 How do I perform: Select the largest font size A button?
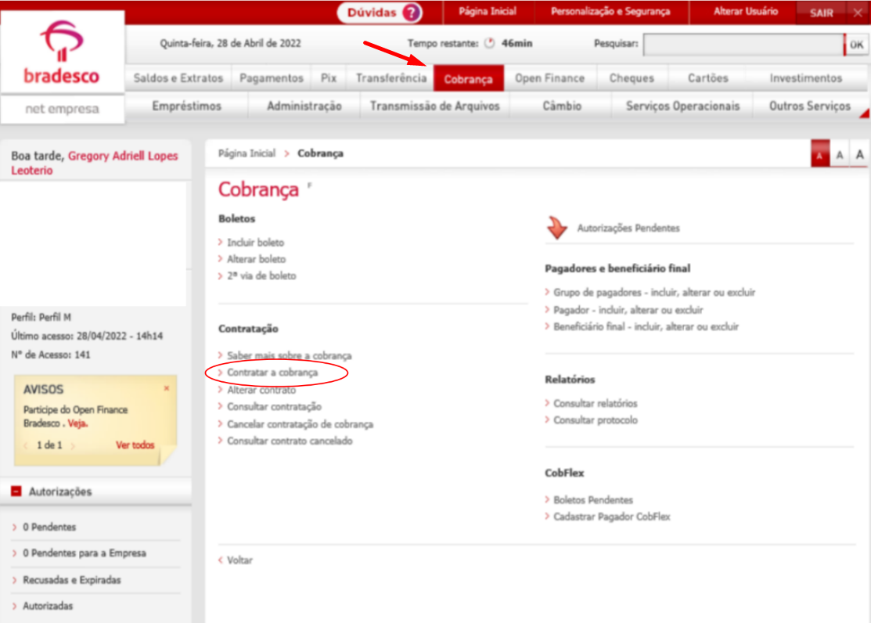(859, 155)
